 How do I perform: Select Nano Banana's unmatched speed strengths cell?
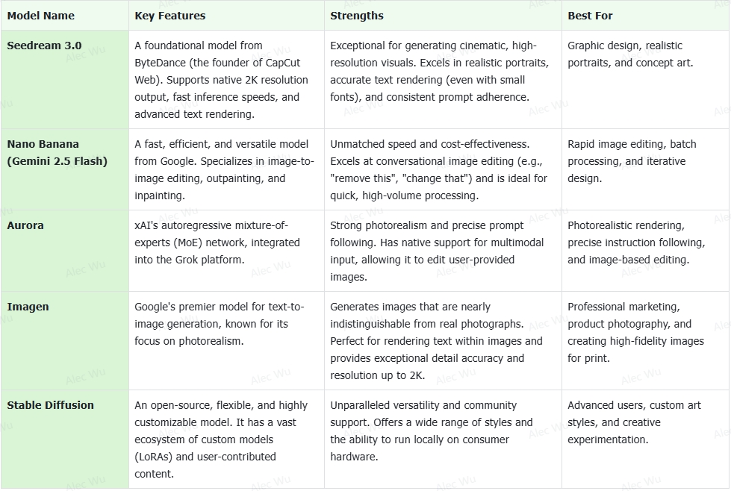pos(443,169)
